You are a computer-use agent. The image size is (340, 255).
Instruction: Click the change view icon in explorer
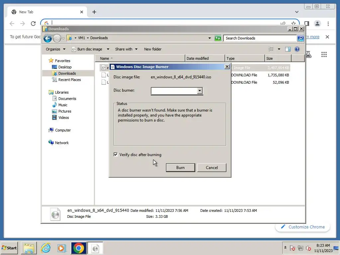[x=271, y=49]
